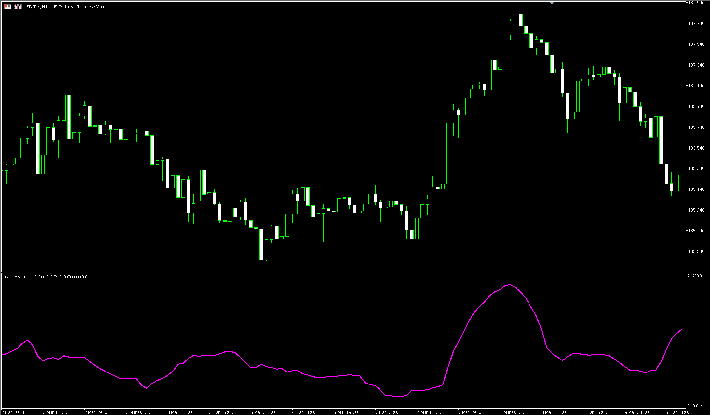710x415 pixels.
Task: Click the 137.940 price scale label
Action: [x=696, y=3]
